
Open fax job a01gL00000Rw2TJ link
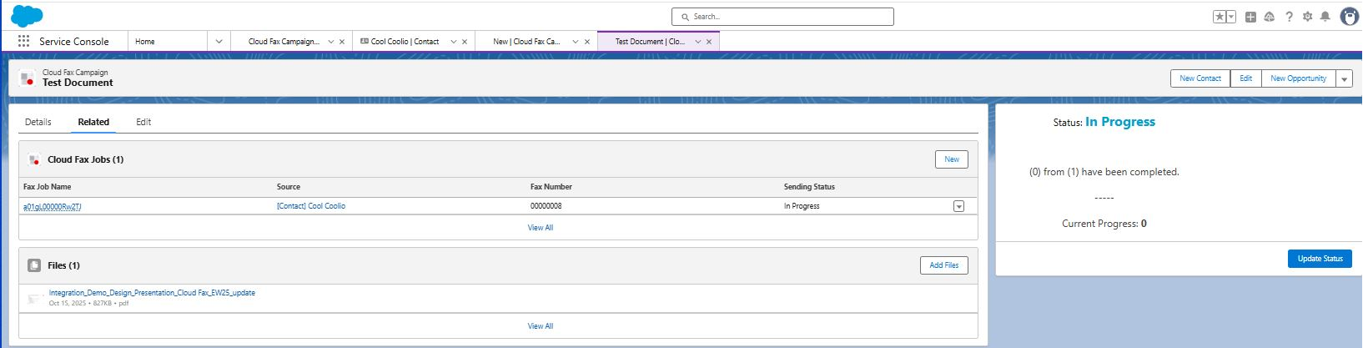(x=53, y=206)
